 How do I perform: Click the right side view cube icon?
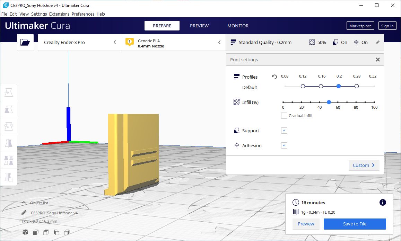67,232
